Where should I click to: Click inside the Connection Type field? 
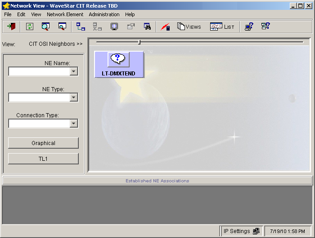pos(40,123)
